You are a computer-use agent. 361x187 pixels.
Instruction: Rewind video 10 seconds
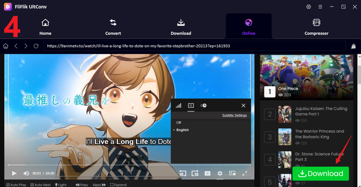coord(183,174)
